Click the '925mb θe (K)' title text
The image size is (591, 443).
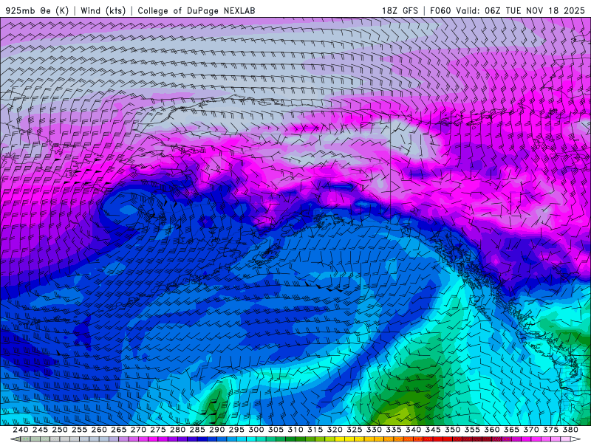37,10
